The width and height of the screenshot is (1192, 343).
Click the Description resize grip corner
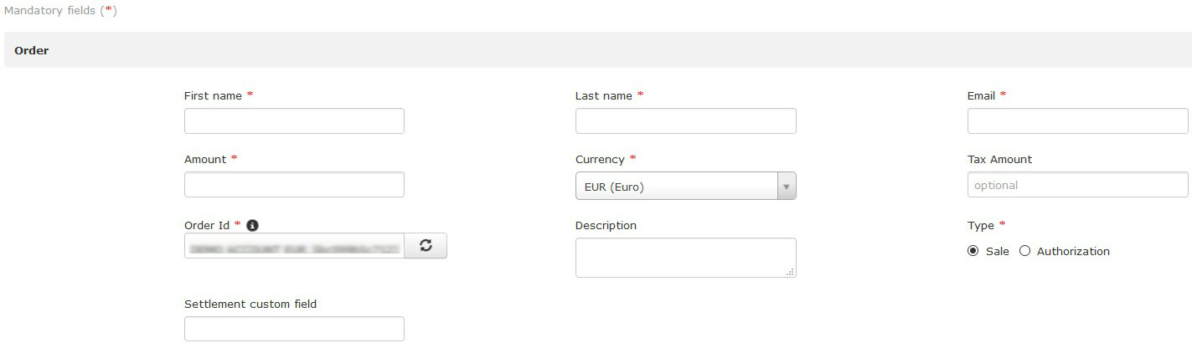click(791, 272)
